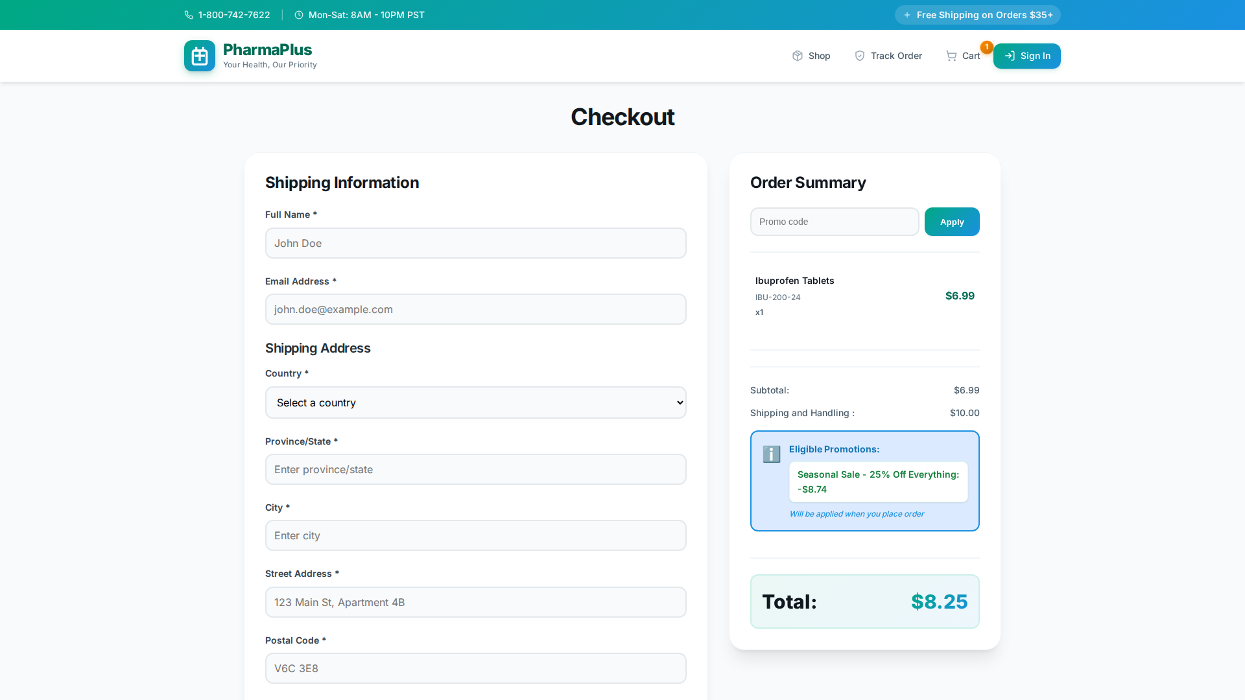Click the info icon in Eligible Promotions box
1245x700 pixels.
coord(771,454)
